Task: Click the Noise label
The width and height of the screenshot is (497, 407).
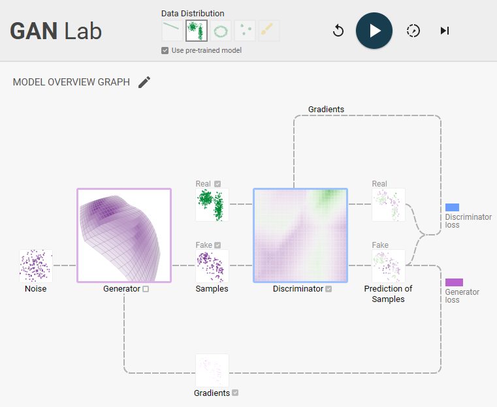Action: click(x=35, y=289)
